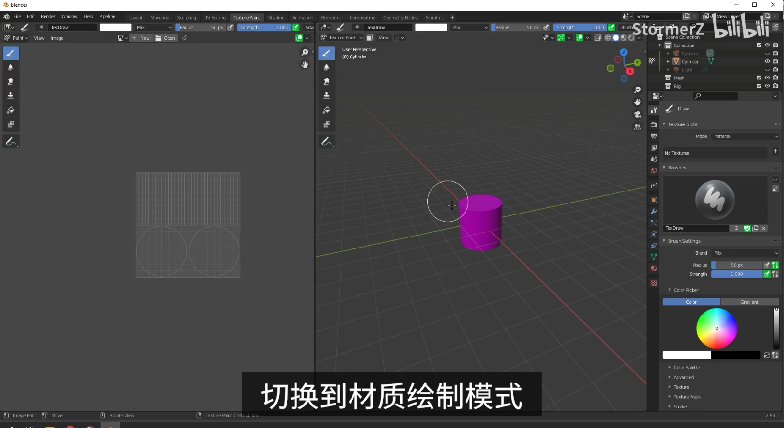The image size is (784, 428).
Task: Click Open image button in image editor
Action: point(166,38)
